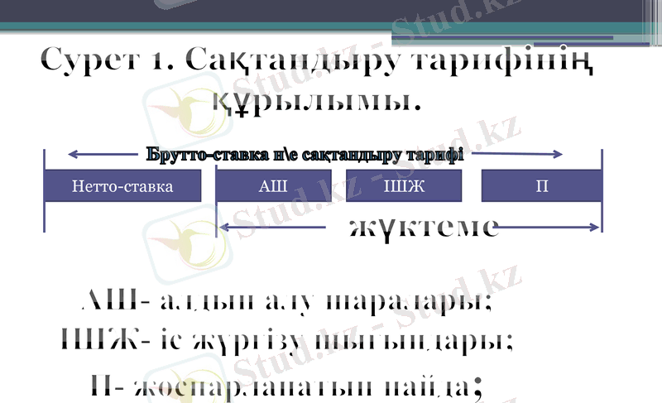Select the line 'АШ- алдын алу шаралары;'
662x403 pixels.
tap(286, 301)
